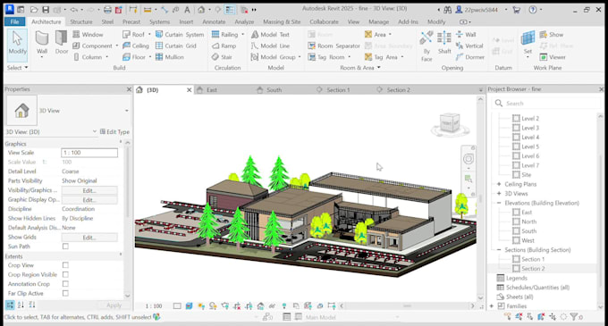Expand the Families tree node
The width and height of the screenshot is (608, 326).
pyautogui.click(x=492, y=306)
